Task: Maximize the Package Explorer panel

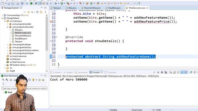Action: click(x=45, y=8)
